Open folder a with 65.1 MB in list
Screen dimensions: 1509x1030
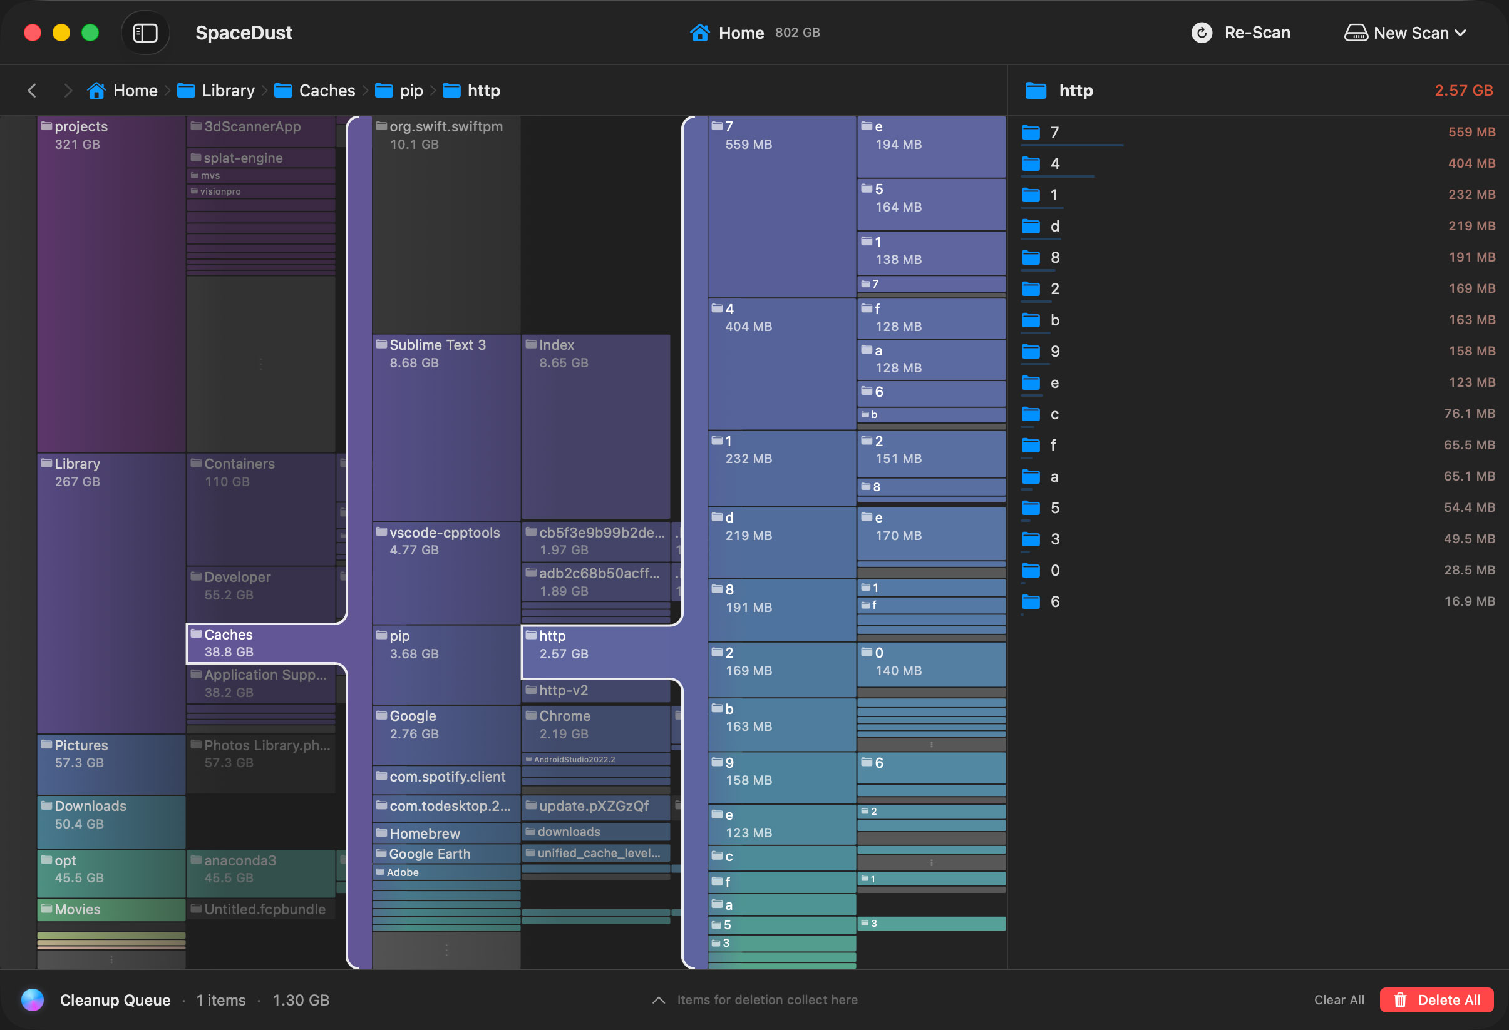(1258, 476)
